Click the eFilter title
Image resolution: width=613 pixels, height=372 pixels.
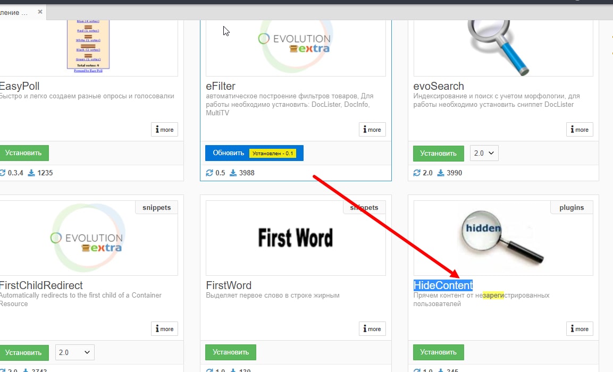pyautogui.click(x=221, y=86)
